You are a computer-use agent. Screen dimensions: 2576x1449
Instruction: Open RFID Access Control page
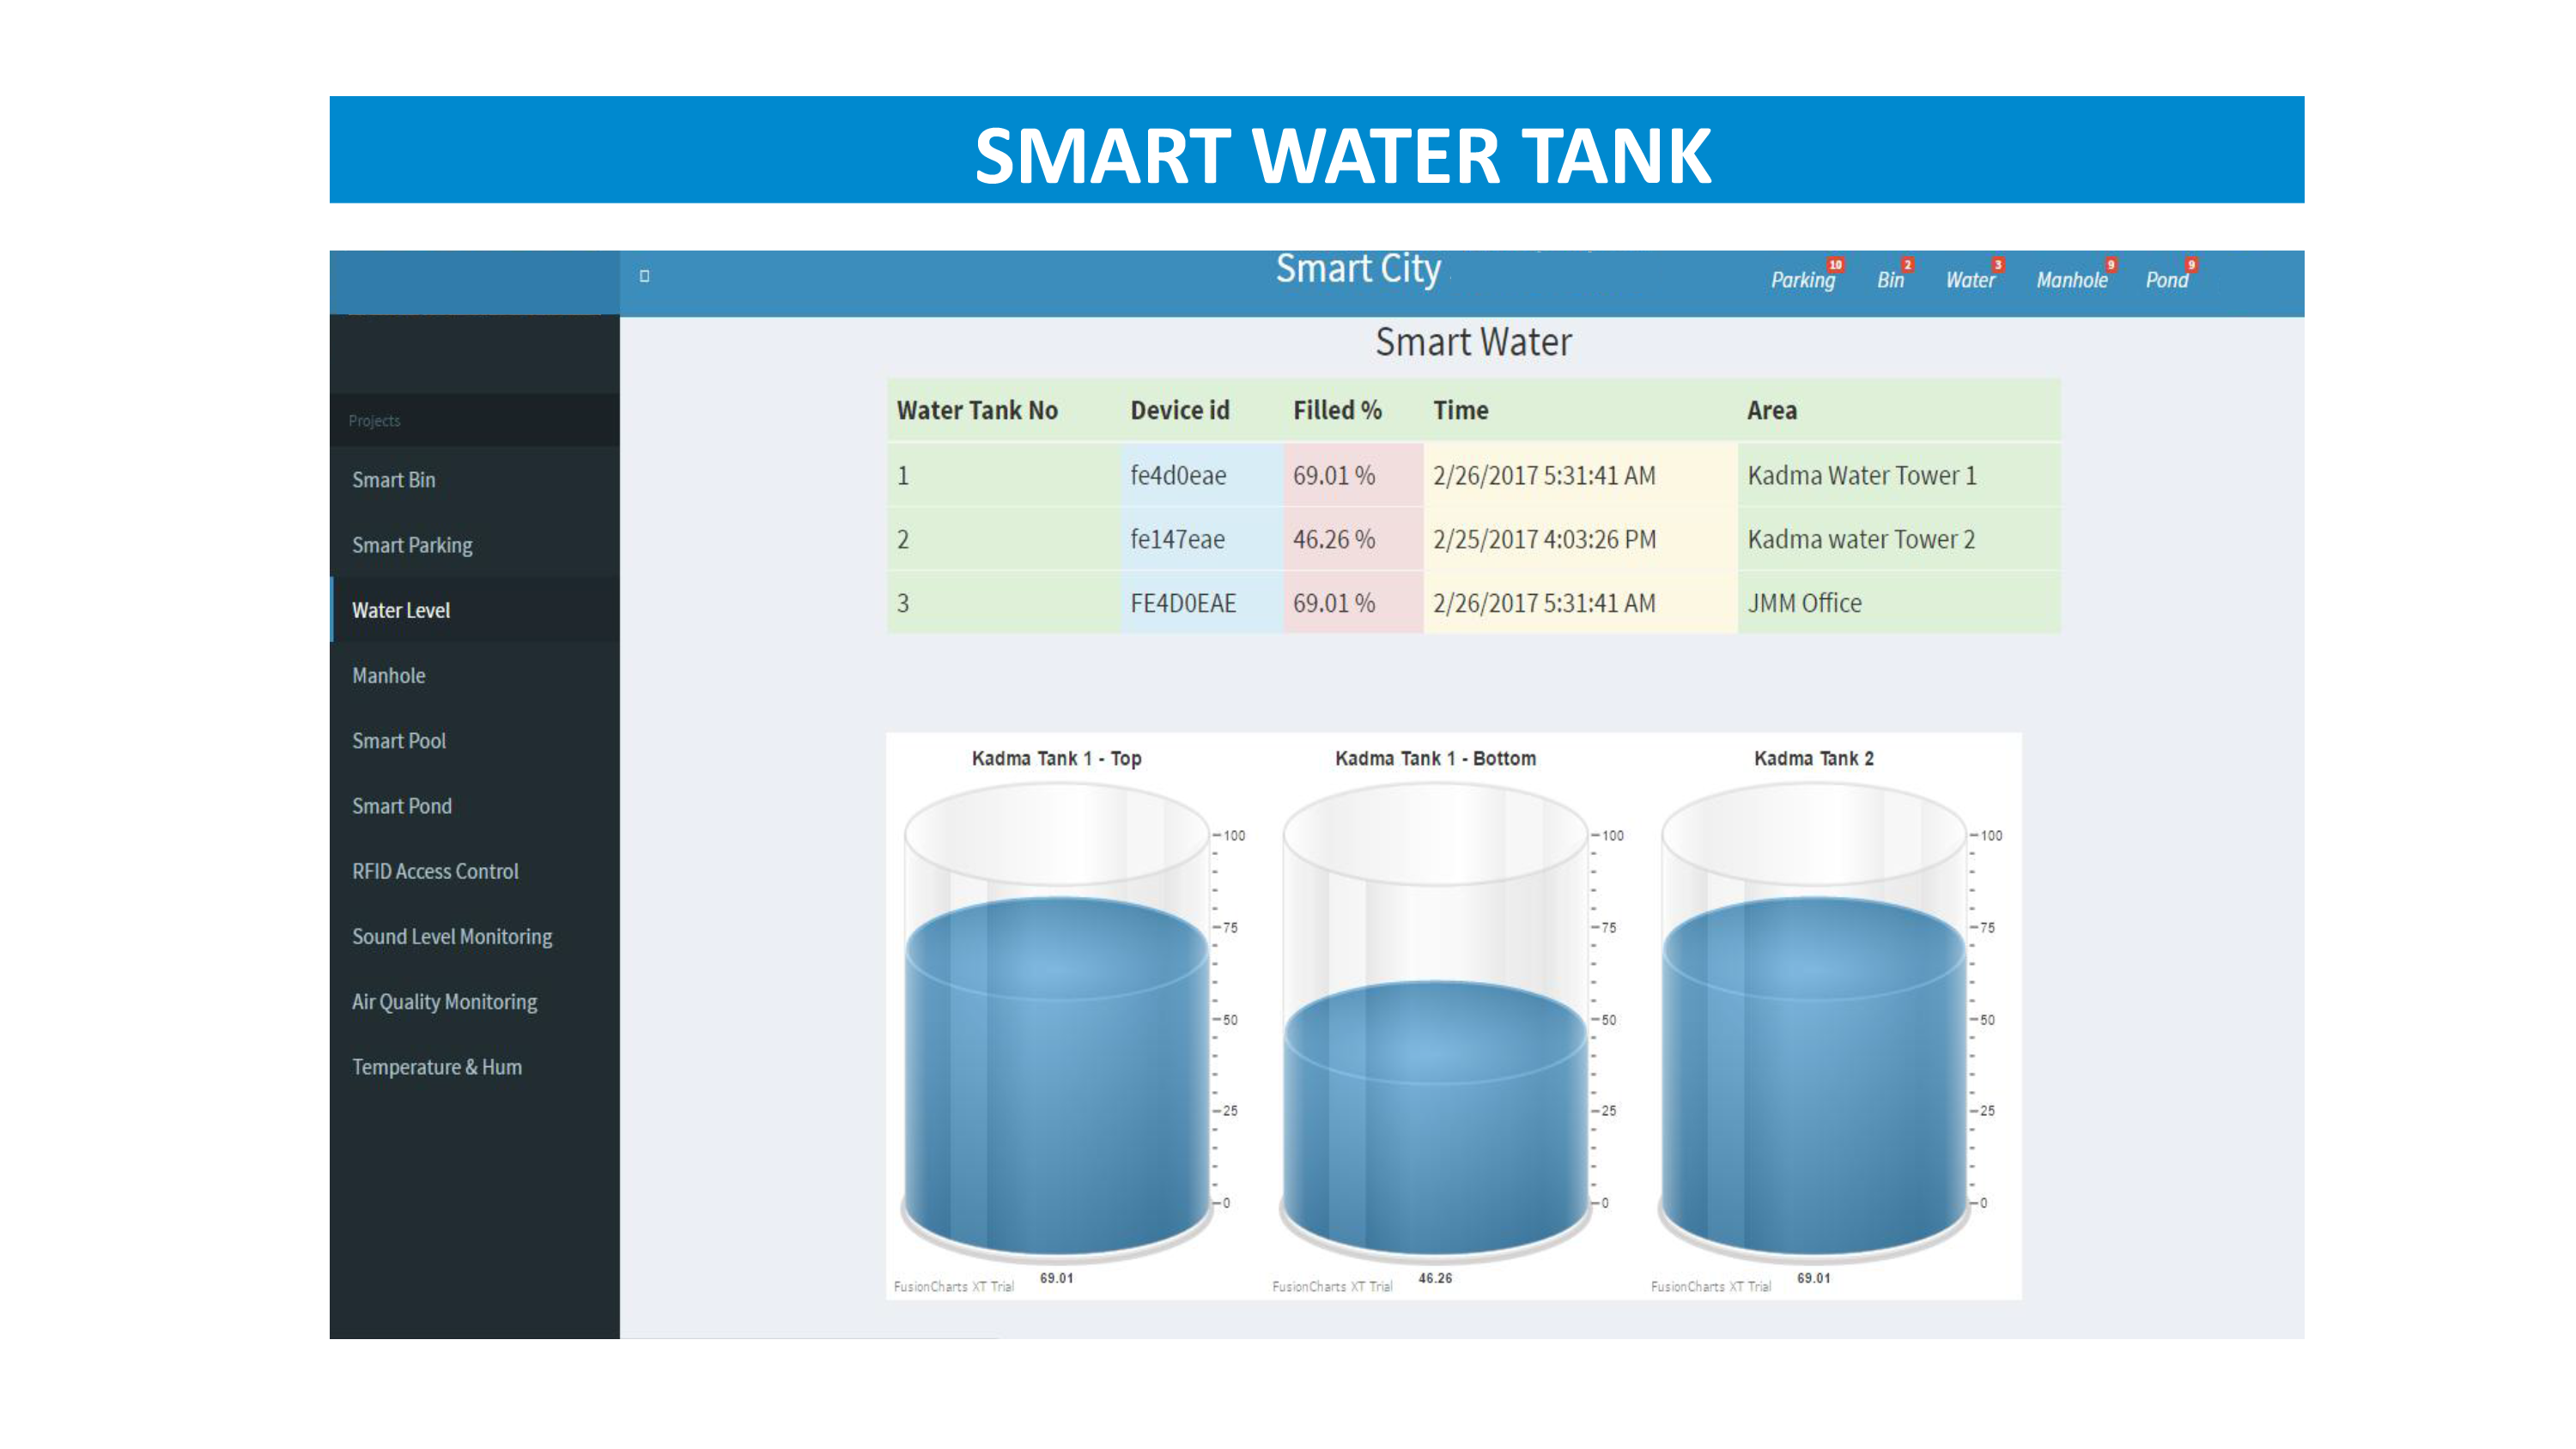pos(435,871)
